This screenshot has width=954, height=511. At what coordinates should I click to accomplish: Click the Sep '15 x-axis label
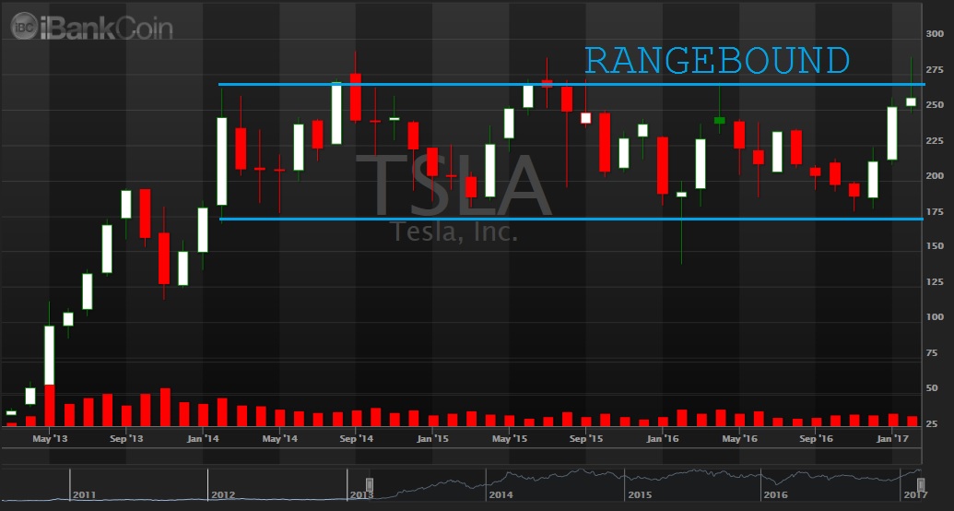tap(585, 438)
